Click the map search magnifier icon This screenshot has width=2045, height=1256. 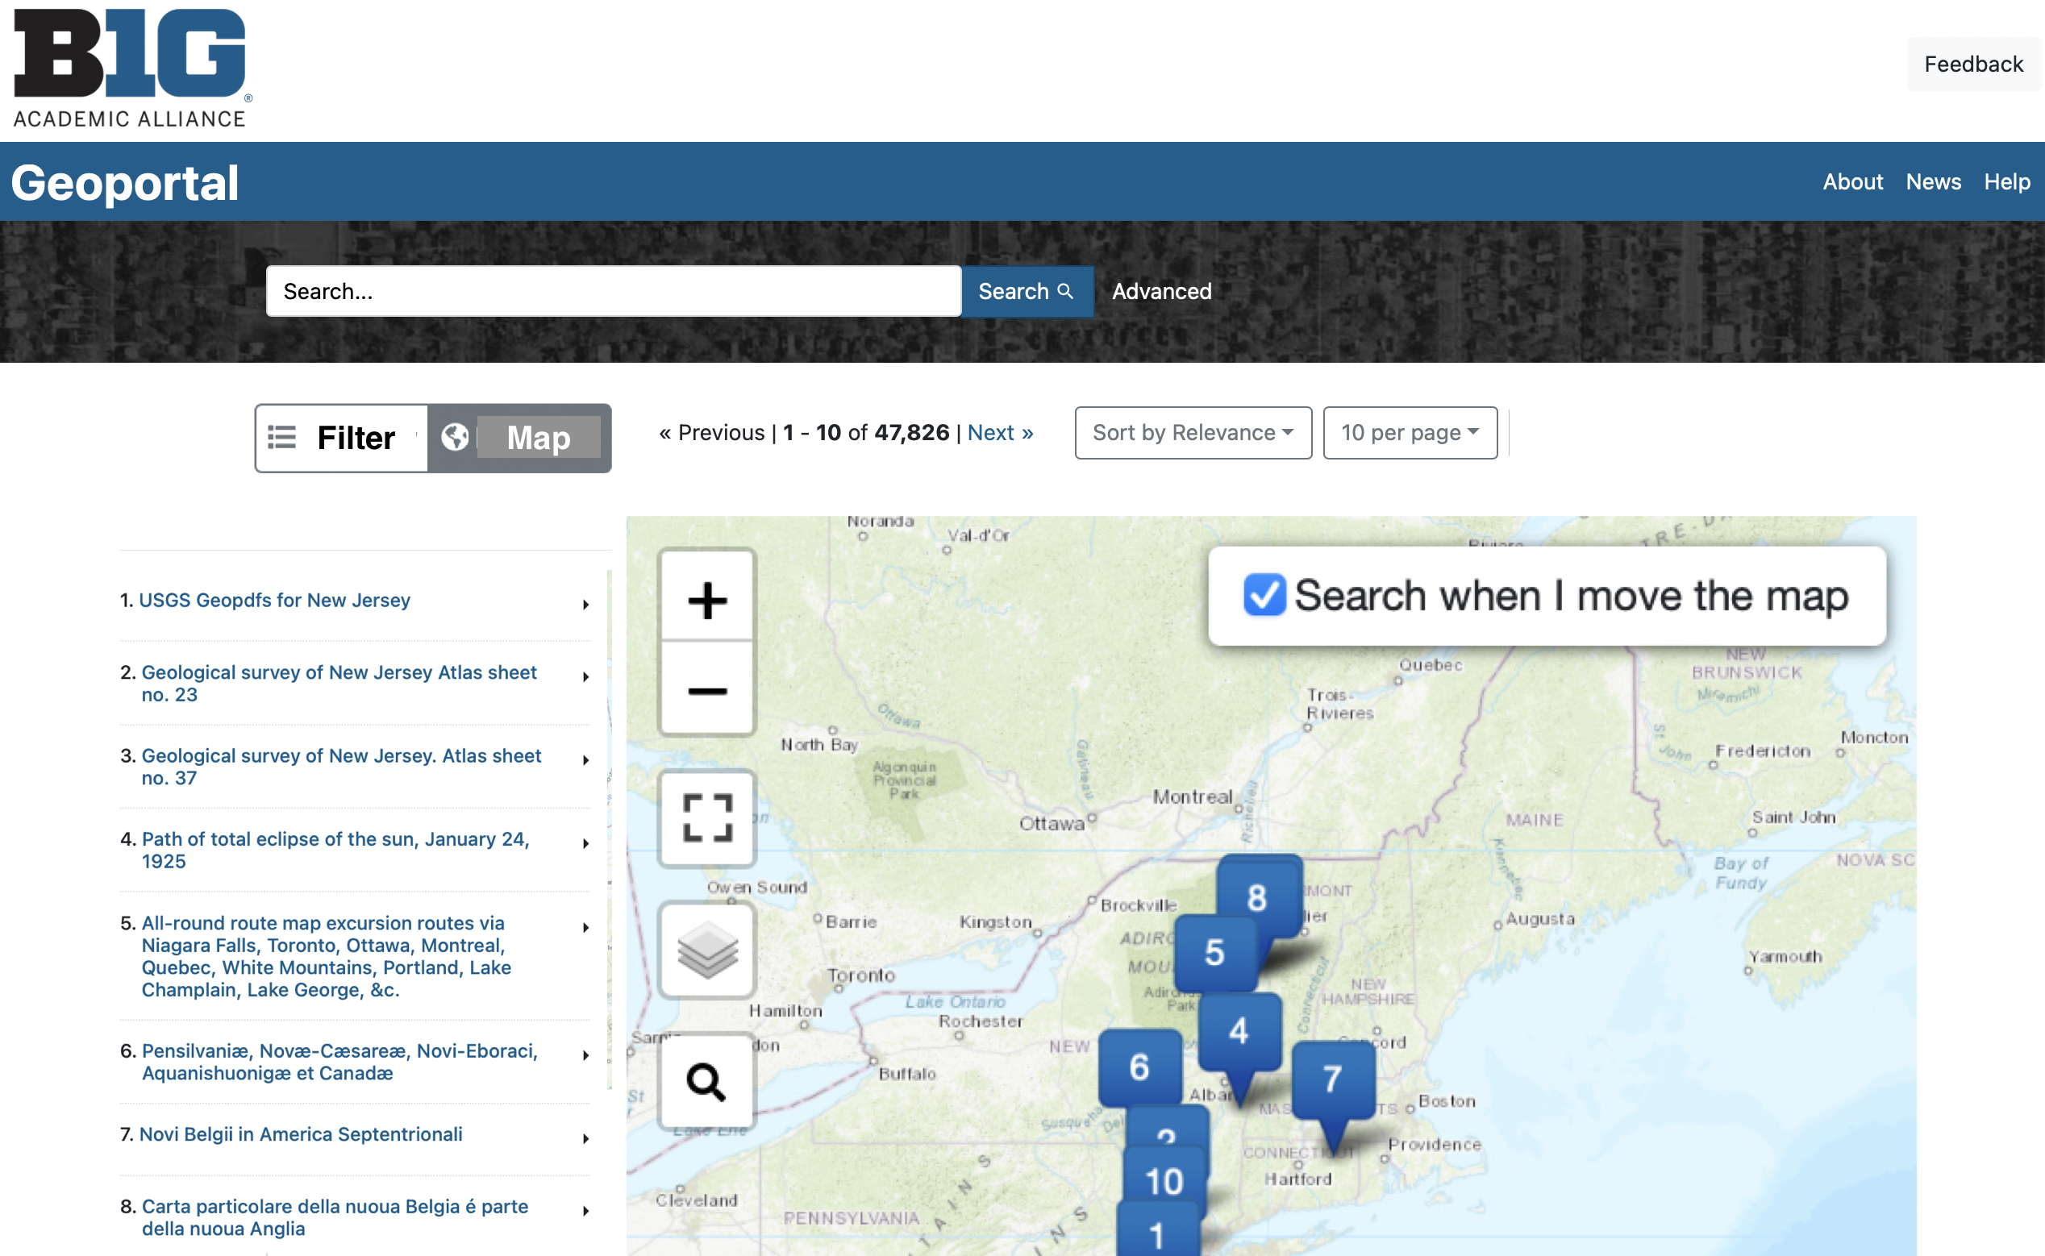coord(707,1081)
